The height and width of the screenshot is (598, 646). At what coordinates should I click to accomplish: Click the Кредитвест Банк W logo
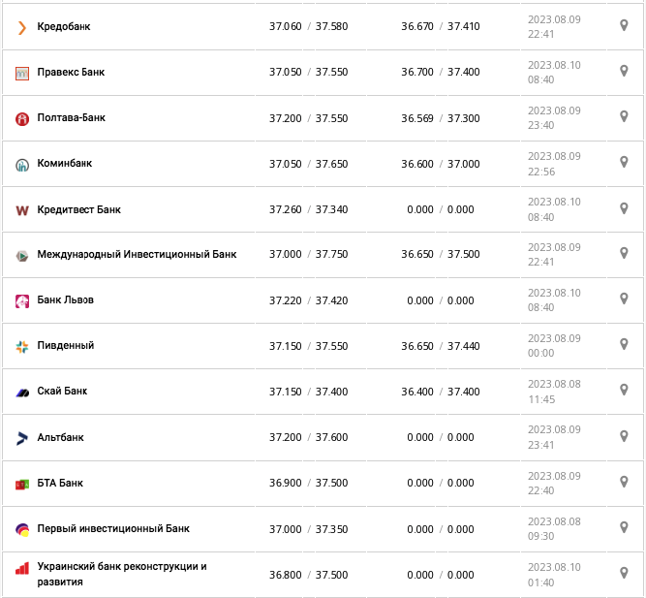(x=21, y=210)
